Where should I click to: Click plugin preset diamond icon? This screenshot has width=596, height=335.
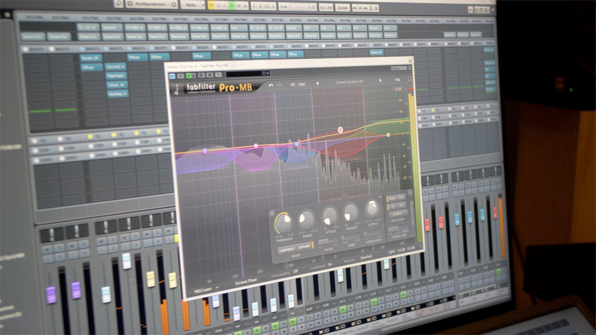[268, 73]
